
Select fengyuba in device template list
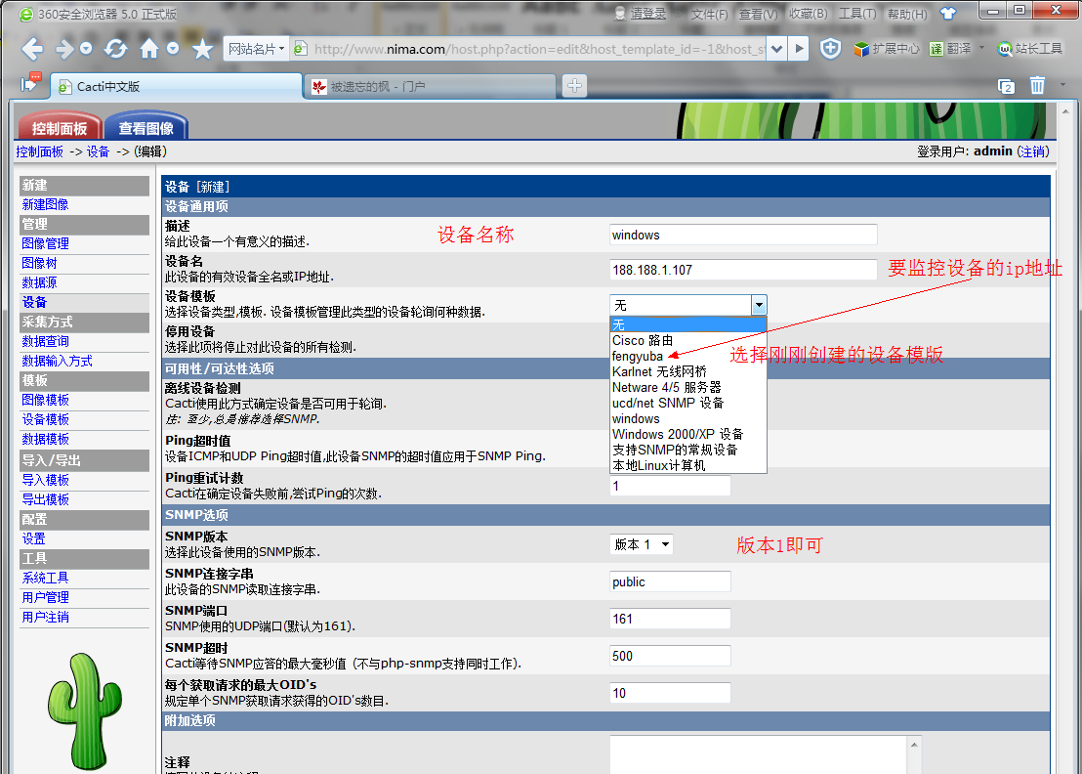637,357
